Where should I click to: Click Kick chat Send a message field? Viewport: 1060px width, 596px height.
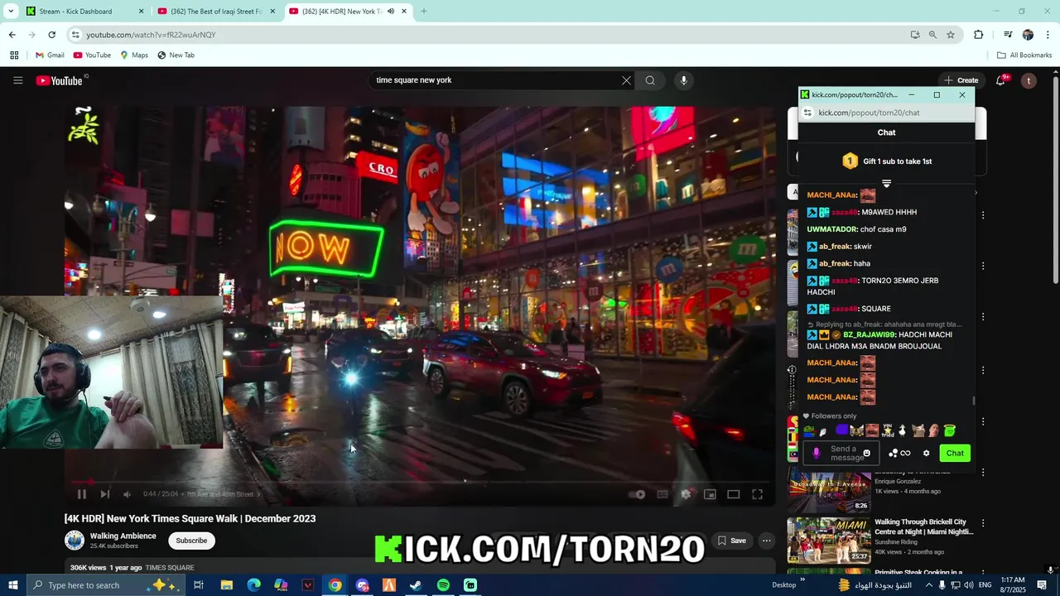[x=840, y=454]
